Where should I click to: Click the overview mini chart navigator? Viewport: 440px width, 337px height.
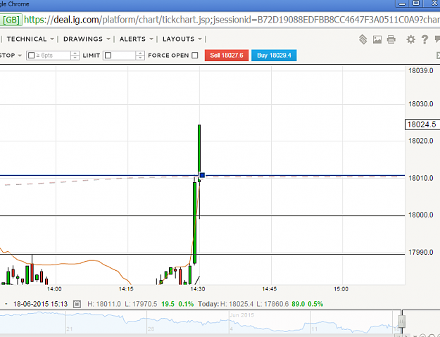(201, 322)
